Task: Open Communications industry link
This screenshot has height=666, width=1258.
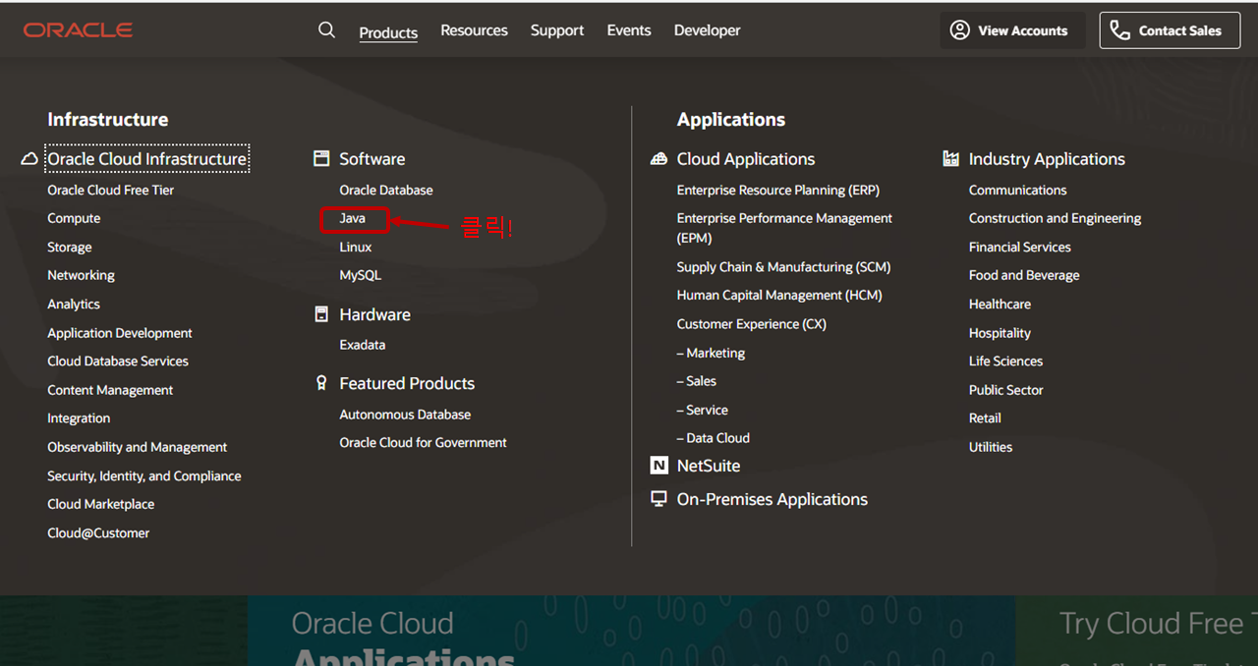Action: coord(1018,191)
